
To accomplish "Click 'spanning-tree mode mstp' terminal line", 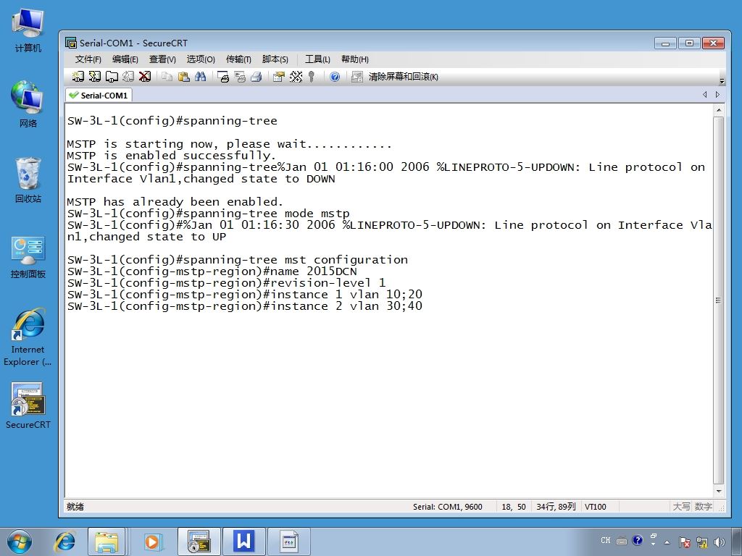I will pos(208,214).
